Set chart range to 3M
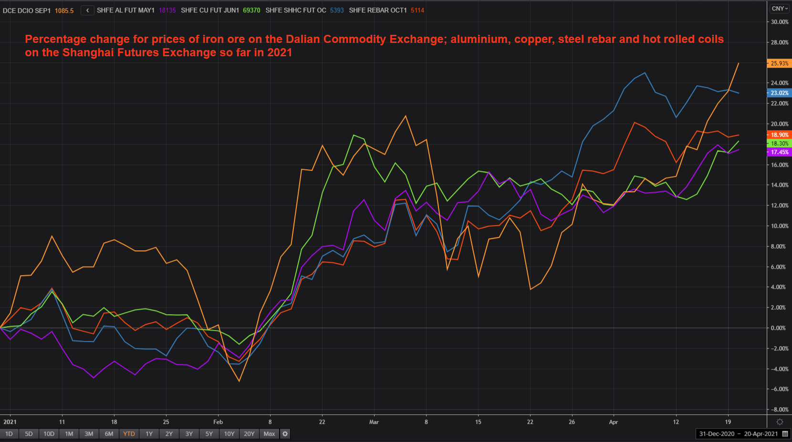Viewport: 792px width, 442px height. tap(89, 434)
